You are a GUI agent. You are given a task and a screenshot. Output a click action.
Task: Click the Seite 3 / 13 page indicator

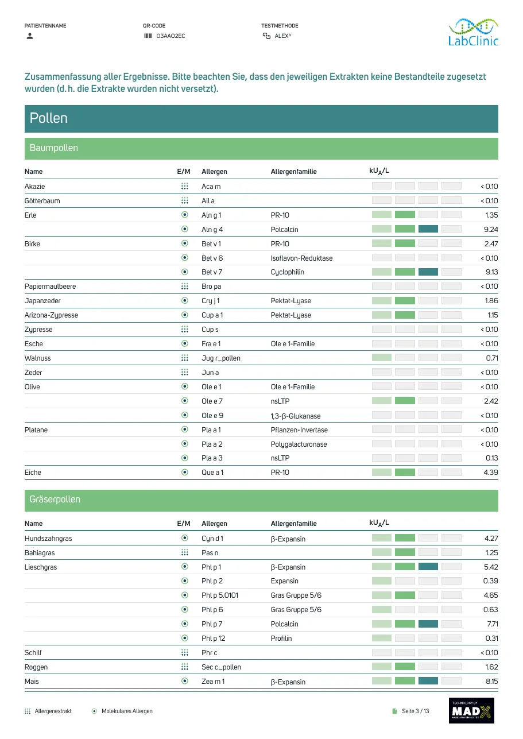coord(416,711)
